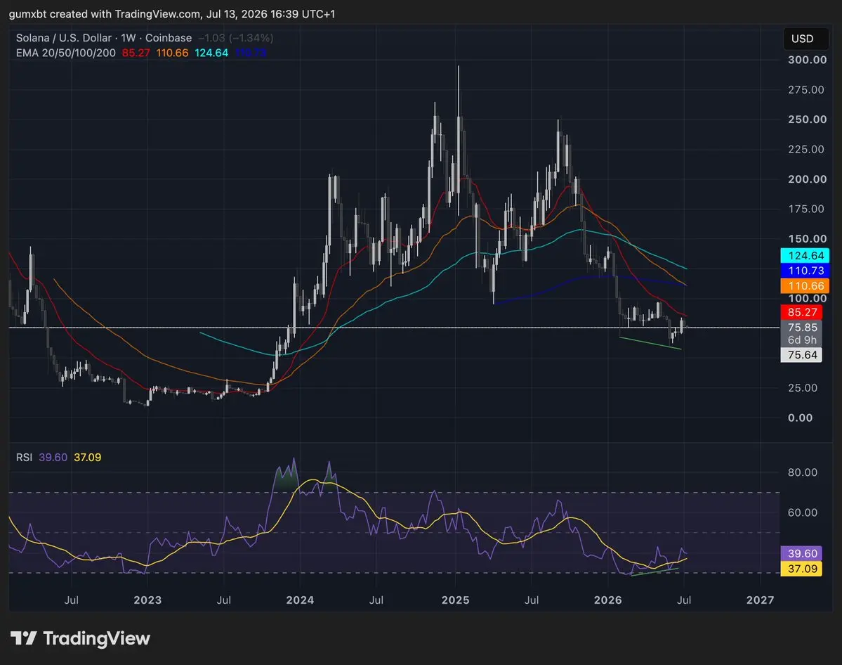Click the TradingView logo icon

click(24, 638)
